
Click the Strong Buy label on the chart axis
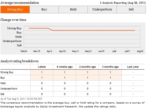(x=14, y=28)
